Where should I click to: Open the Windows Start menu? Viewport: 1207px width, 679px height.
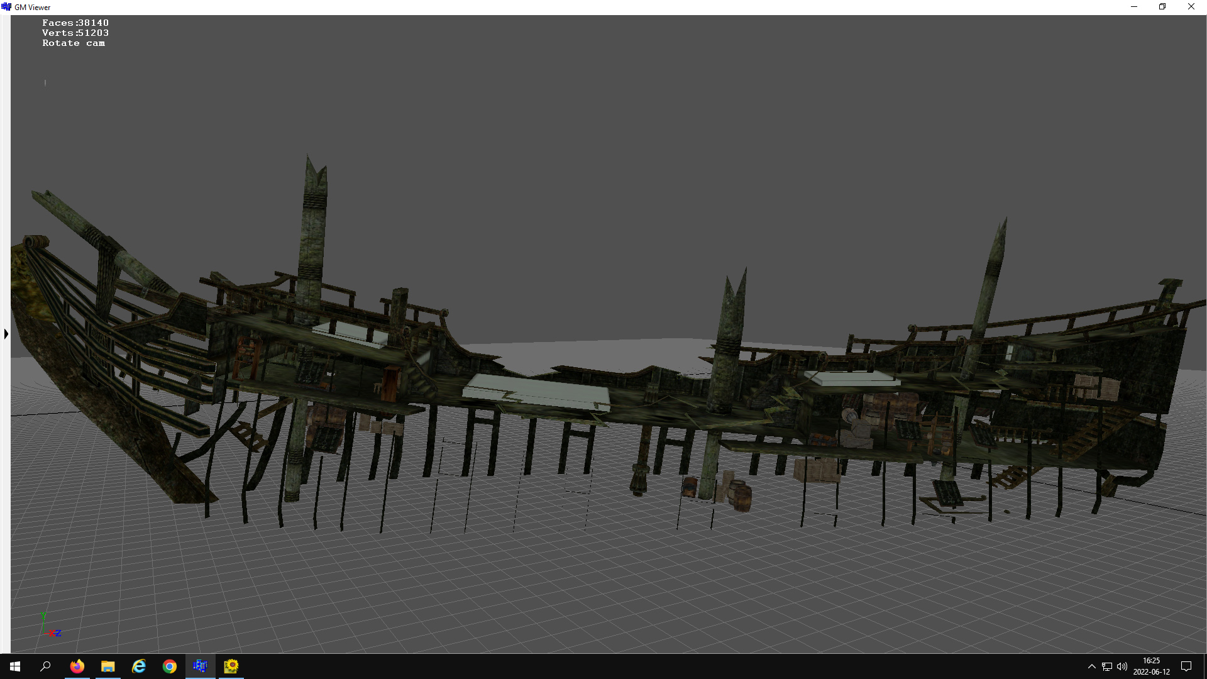15,666
